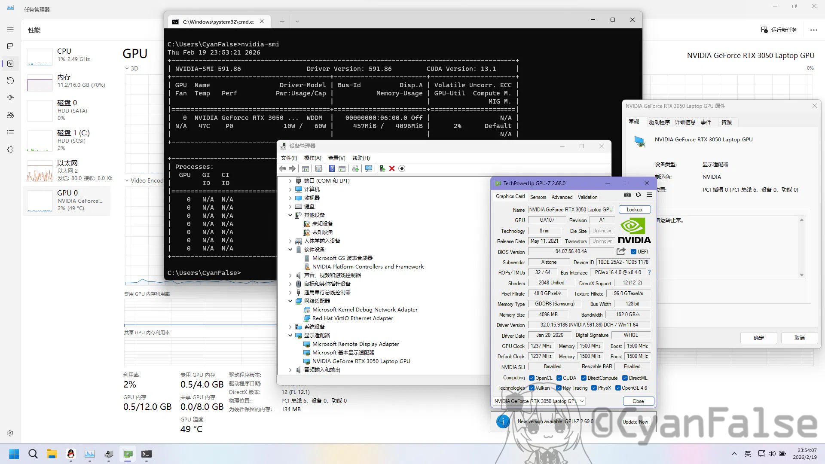825x464 pixels.
Task: Click scan for hardware changes monitor icon
Action: [368, 168]
